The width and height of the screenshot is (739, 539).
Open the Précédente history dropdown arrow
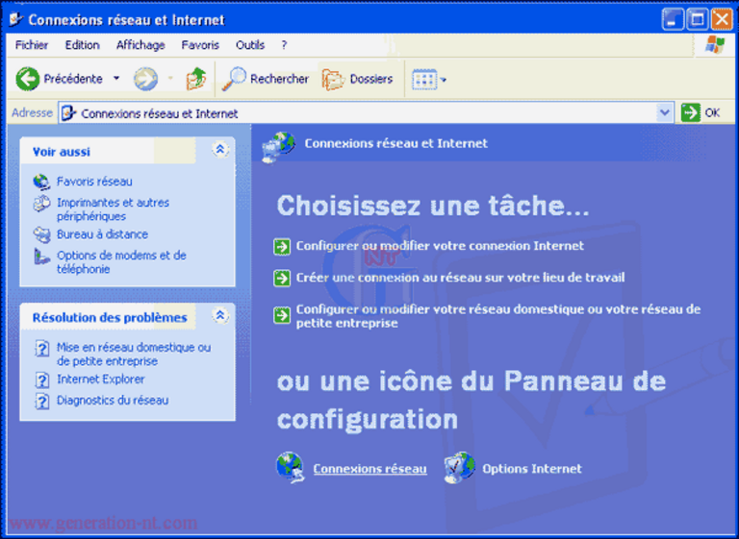116,79
